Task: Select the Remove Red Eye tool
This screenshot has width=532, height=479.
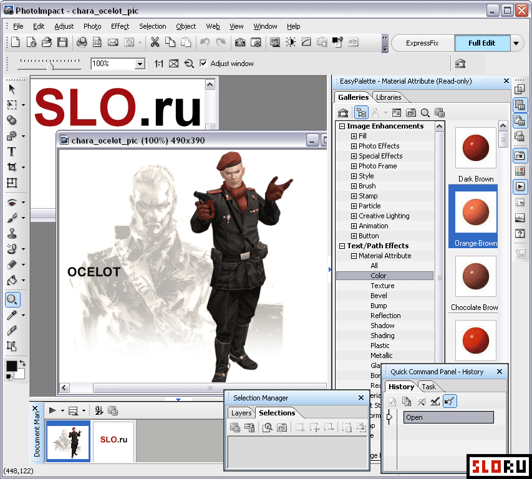Action: pos(12,203)
